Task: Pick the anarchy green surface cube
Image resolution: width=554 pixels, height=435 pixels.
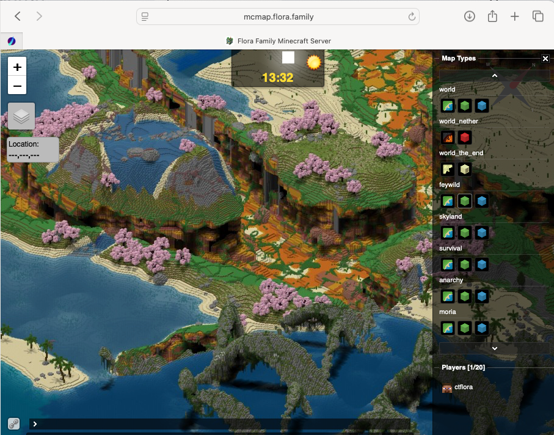Action: (x=465, y=296)
